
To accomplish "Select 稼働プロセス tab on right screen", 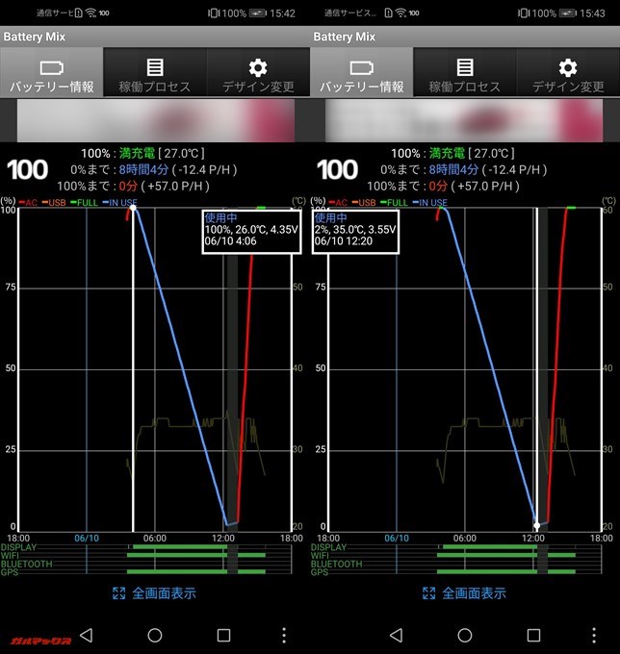I will 465,74.
